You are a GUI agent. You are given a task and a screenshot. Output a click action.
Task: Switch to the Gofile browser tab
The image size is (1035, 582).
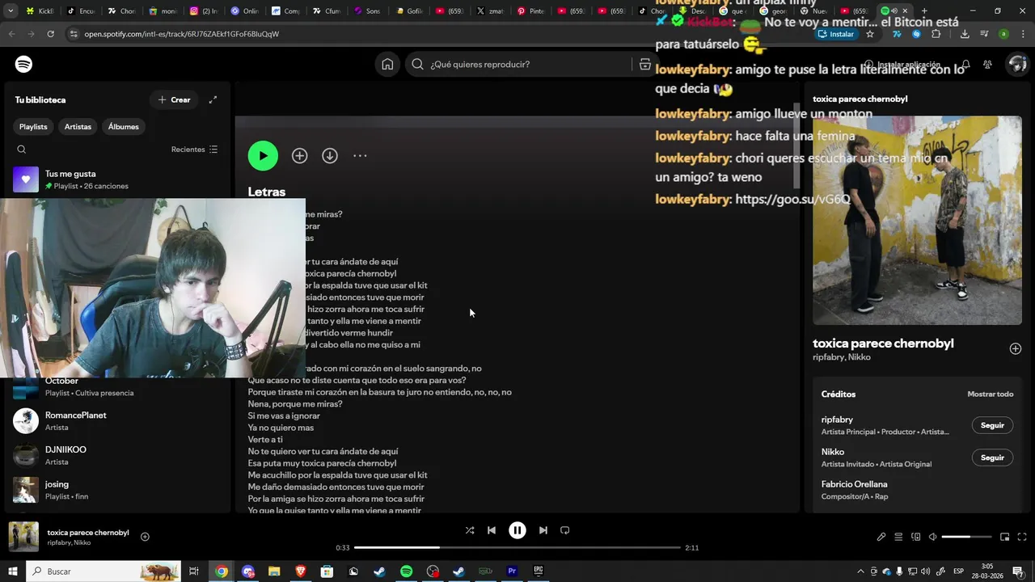(409, 11)
